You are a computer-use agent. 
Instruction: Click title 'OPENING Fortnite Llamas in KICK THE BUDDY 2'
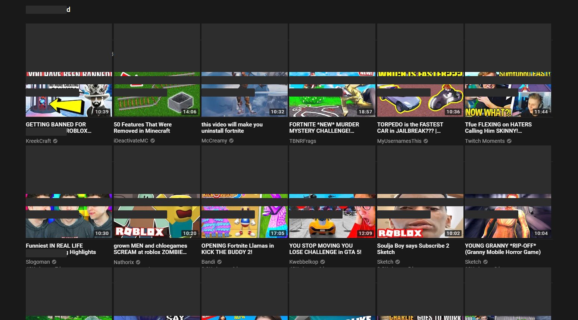coord(238,249)
